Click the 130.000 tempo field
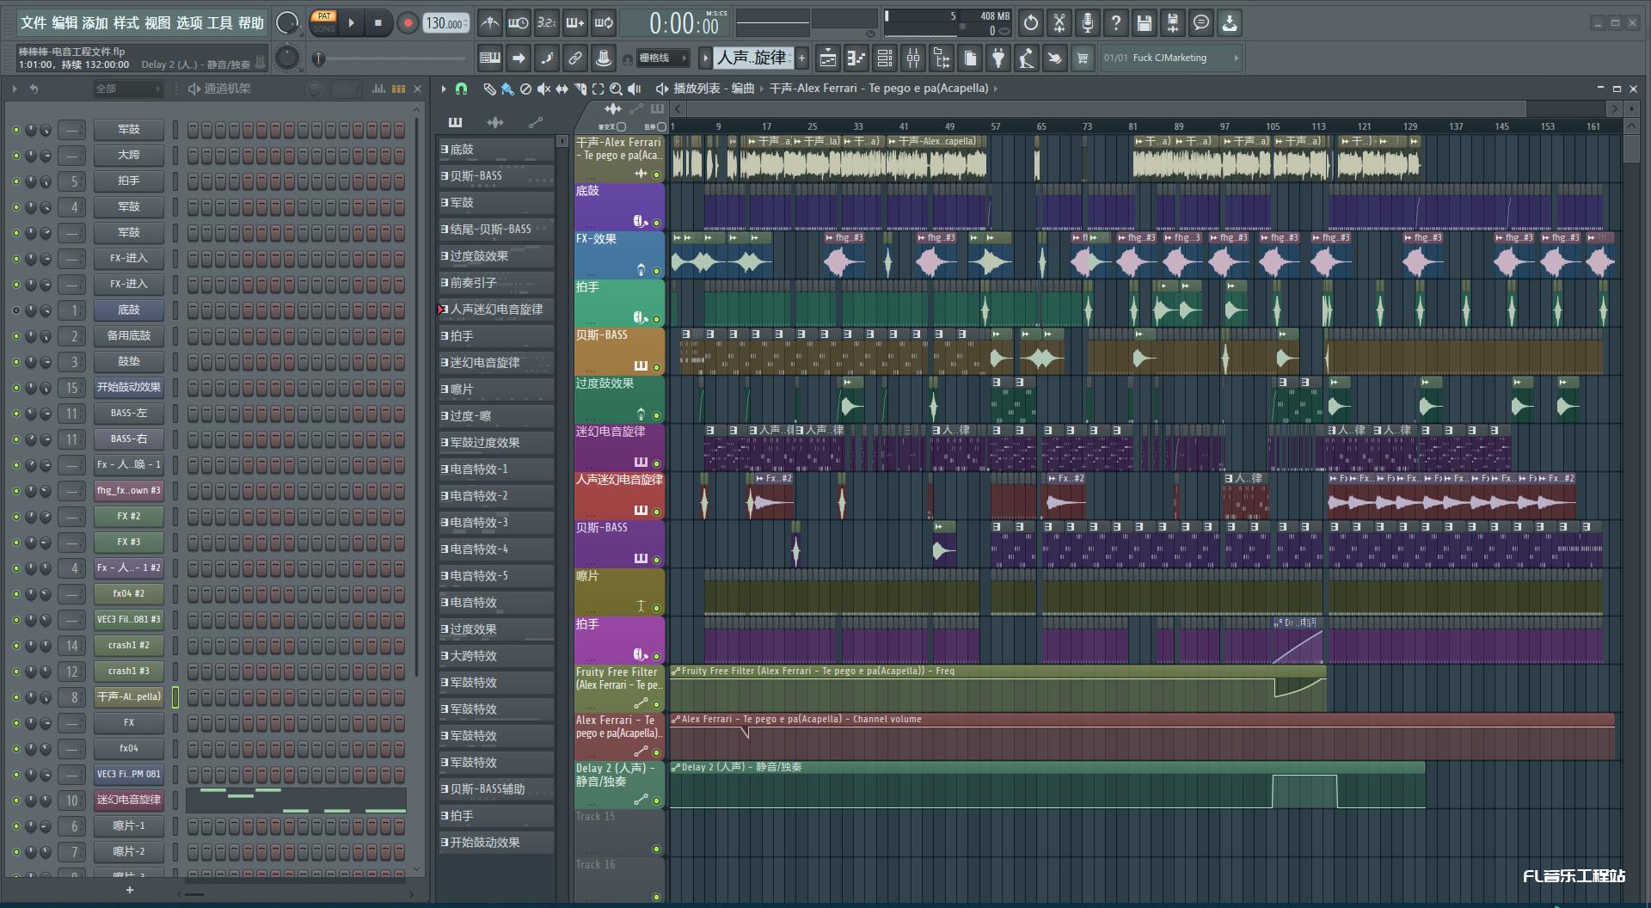1651x908 pixels. (x=445, y=23)
